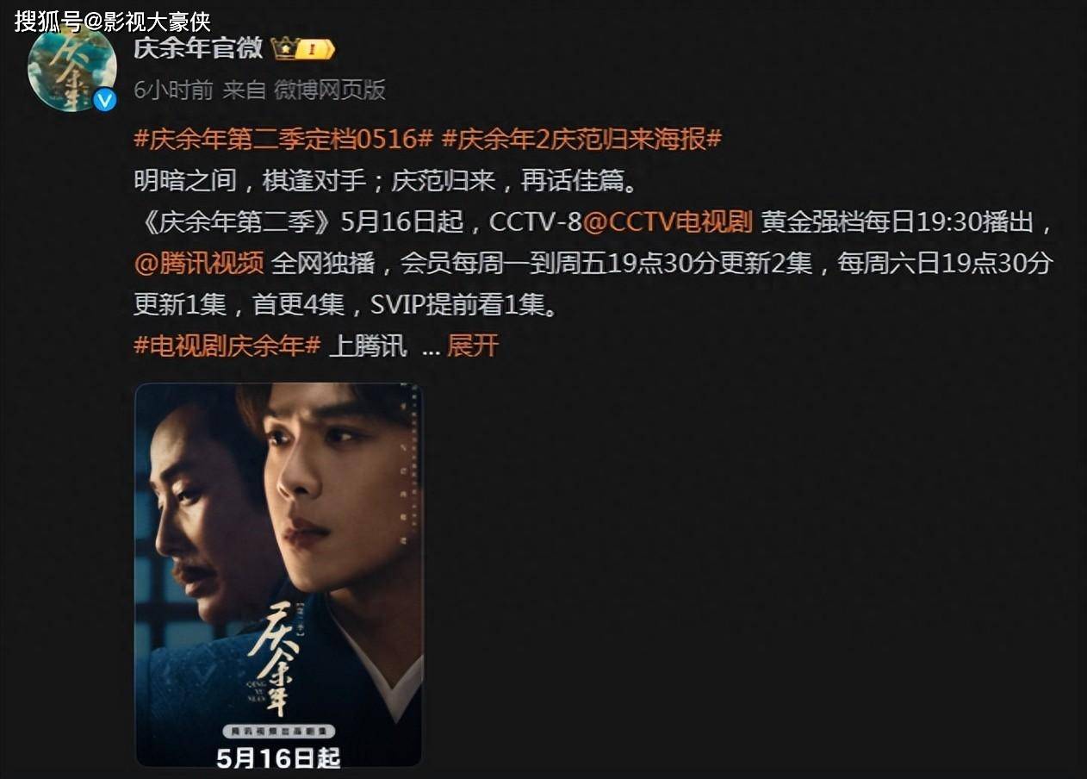Screen dimensions: 1087x779
Task: Open the 庆余年官微 profile avatar
Action: [x=72, y=67]
